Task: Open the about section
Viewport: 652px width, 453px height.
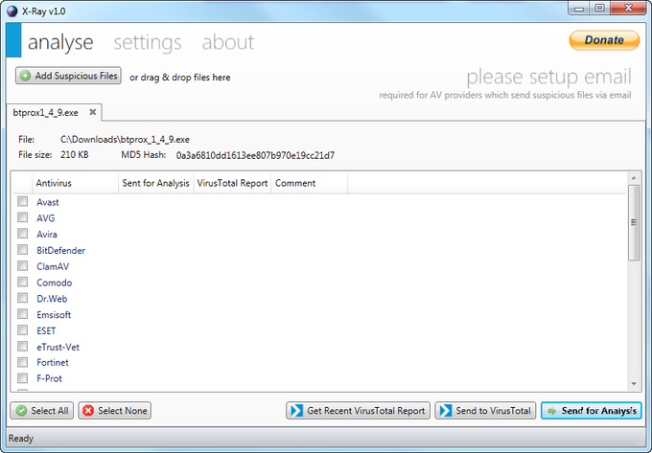Action: [228, 42]
